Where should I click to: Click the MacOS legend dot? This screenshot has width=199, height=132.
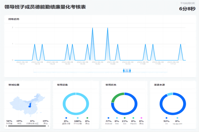[133, 118]
